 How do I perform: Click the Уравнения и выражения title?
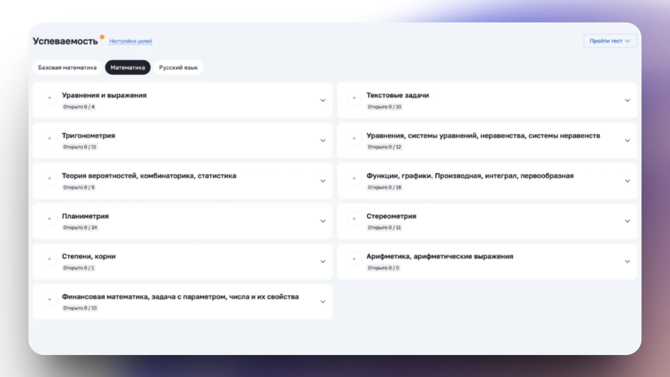pyautogui.click(x=104, y=95)
